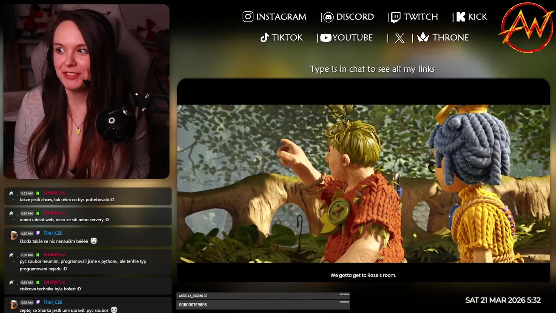The image size is (556, 313).
Task: Click the date "SAT 21 MAR 2026 5:32"
Action: click(503, 300)
